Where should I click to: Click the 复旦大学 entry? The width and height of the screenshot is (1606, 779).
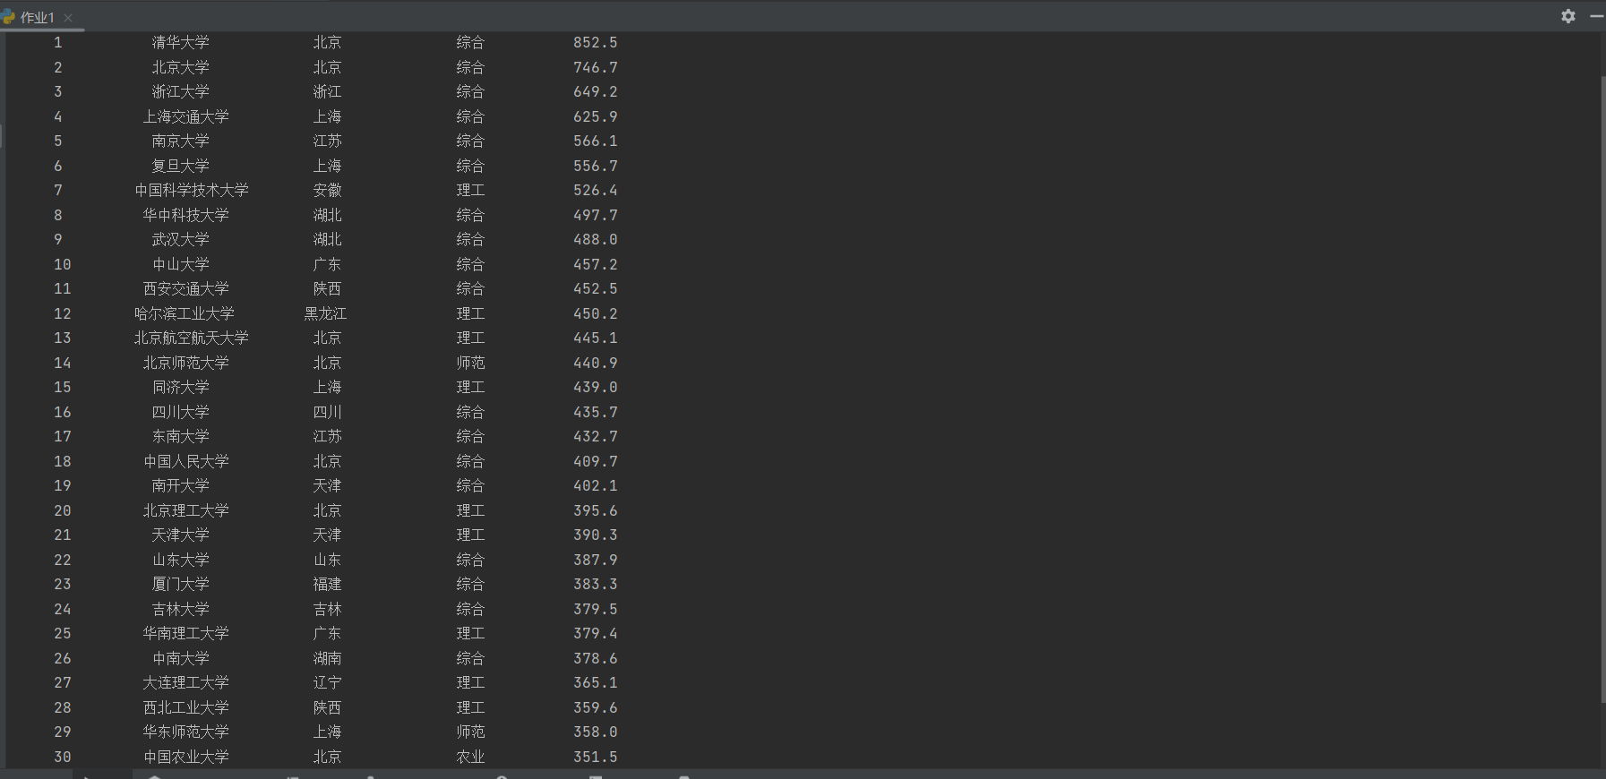[180, 166]
